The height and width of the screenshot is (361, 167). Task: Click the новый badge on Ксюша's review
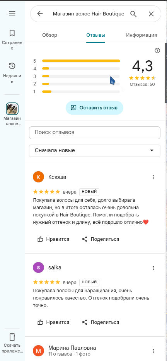point(89,192)
